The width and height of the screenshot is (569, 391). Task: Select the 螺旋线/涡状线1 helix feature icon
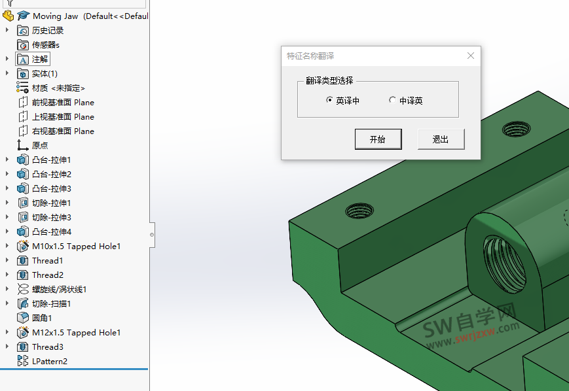point(22,289)
